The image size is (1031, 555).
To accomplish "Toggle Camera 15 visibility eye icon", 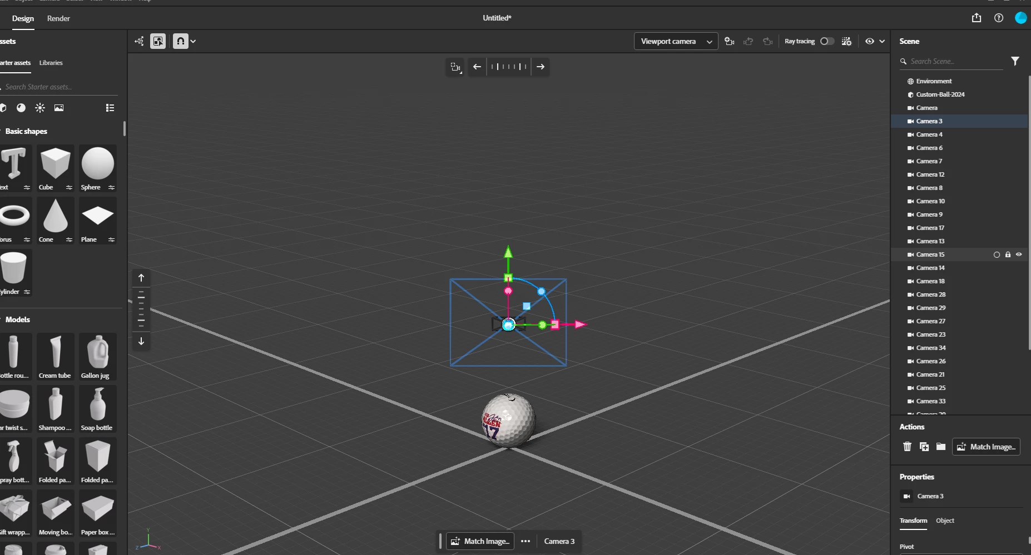I will 1019,254.
